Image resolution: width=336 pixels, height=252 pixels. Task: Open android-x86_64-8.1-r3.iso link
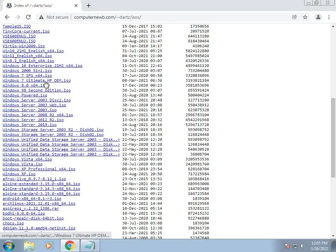point(32,199)
